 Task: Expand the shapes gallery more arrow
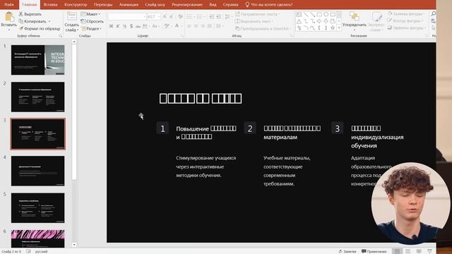[x=339, y=28]
